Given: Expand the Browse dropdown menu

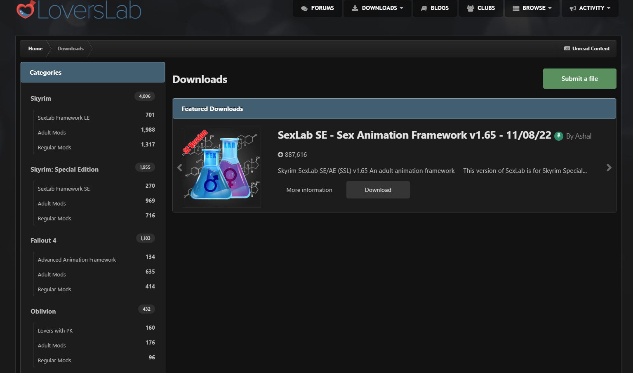Looking at the screenshot, I should 532,8.
